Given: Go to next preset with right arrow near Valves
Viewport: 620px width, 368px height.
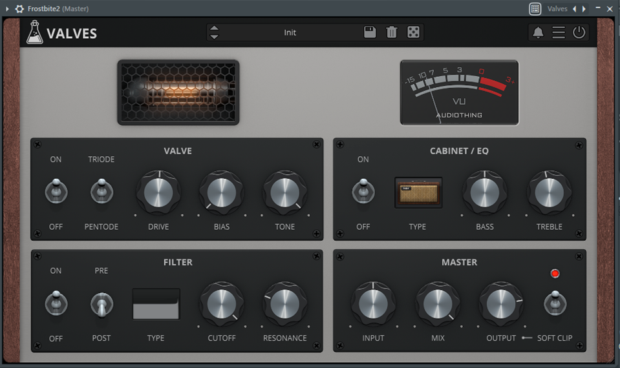Looking at the screenshot, I should click(584, 8).
